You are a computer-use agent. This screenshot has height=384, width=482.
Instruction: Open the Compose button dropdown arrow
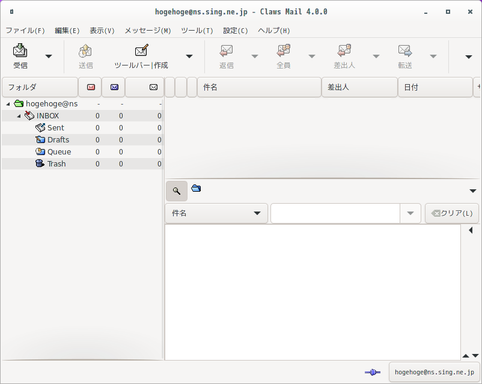189,56
